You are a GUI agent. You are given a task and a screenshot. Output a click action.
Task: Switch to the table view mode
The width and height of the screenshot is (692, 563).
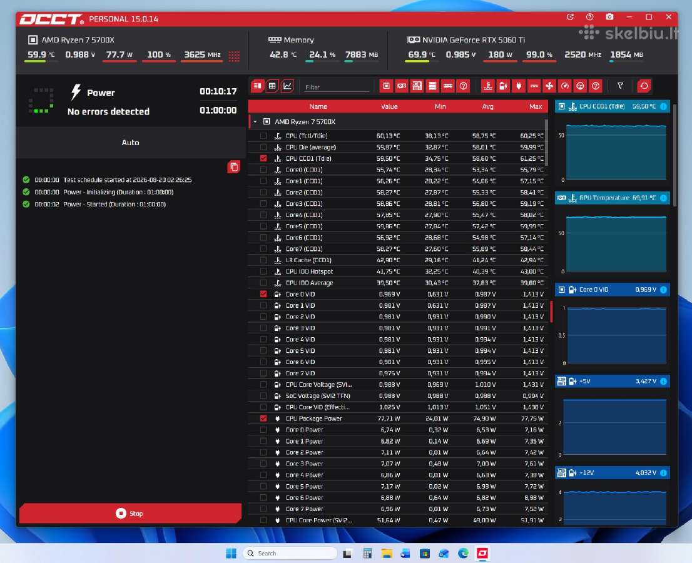click(272, 86)
